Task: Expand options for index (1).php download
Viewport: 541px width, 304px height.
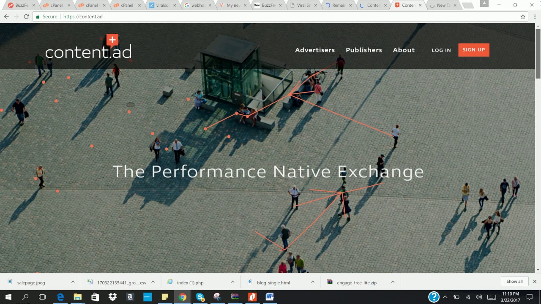Action: click(232, 282)
